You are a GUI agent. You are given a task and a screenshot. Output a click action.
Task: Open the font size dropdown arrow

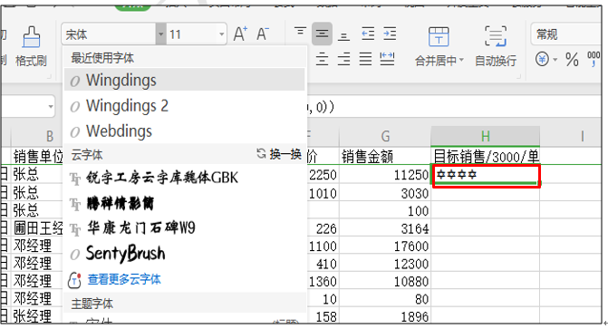coord(221,34)
